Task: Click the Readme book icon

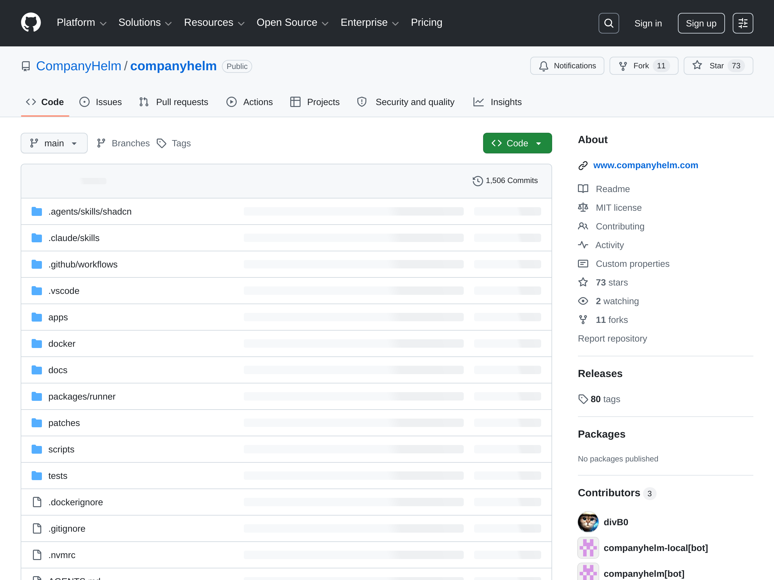Action: pos(583,189)
